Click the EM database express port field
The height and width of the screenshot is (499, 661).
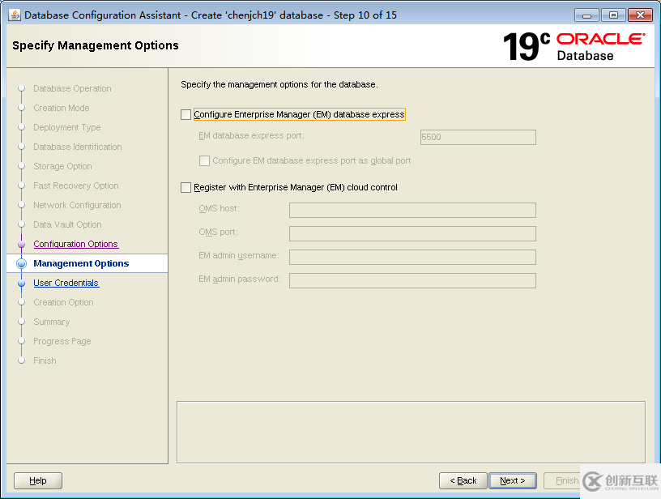pyautogui.click(x=478, y=138)
